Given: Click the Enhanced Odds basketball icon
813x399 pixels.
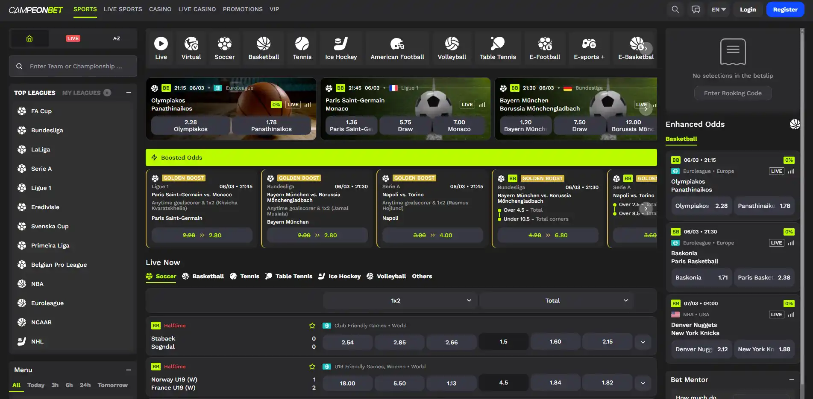Looking at the screenshot, I should pyautogui.click(x=795, y=124).
